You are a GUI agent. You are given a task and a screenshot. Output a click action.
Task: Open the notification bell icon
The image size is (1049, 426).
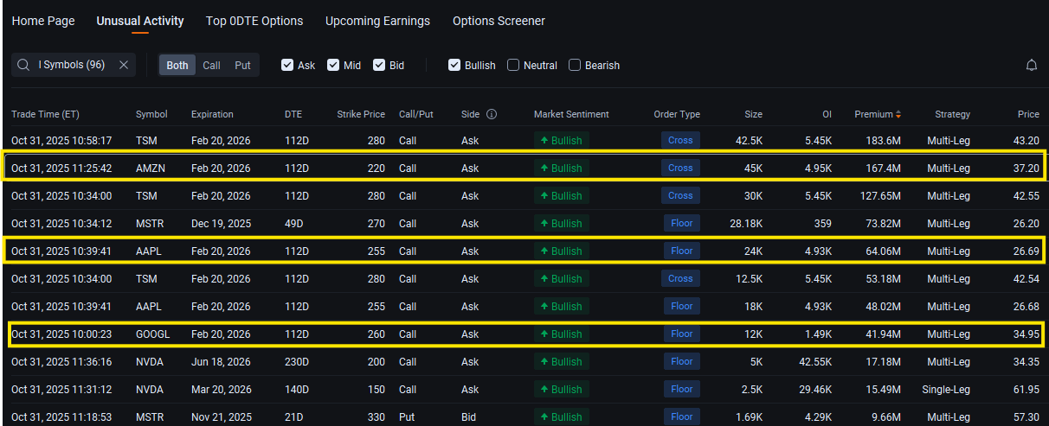tap(1032, 65)
